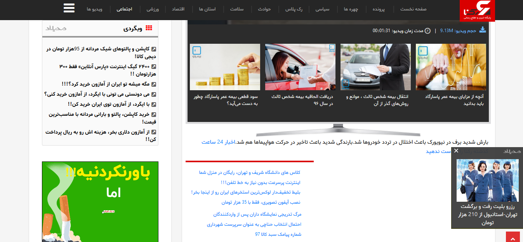Screen dimensions: 523x242
Task: Click link icon beside می دونستی می تونی
Action: click(x=154, y=94)
